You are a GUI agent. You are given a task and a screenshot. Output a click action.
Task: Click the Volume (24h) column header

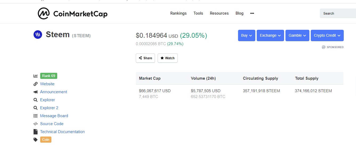pyautogui.click(x=203, y=78)
